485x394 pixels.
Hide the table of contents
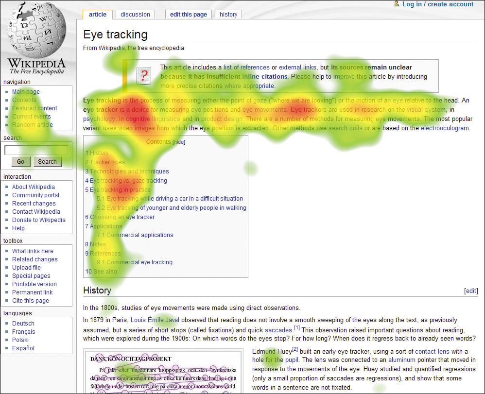coord(178,141)
